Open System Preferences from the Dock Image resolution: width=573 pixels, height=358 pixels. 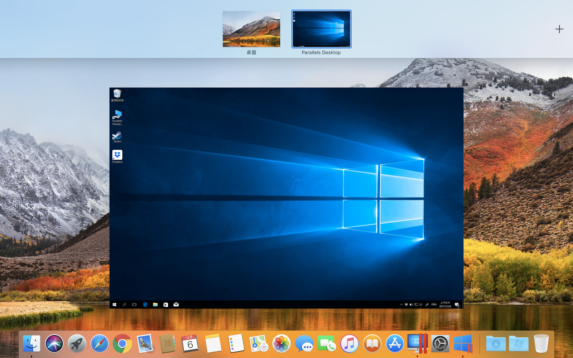[440, 344]
